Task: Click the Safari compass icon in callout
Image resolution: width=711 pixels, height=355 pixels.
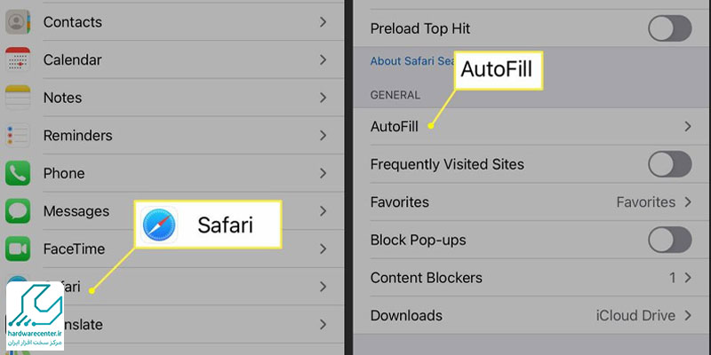Action: pos(159,225)
